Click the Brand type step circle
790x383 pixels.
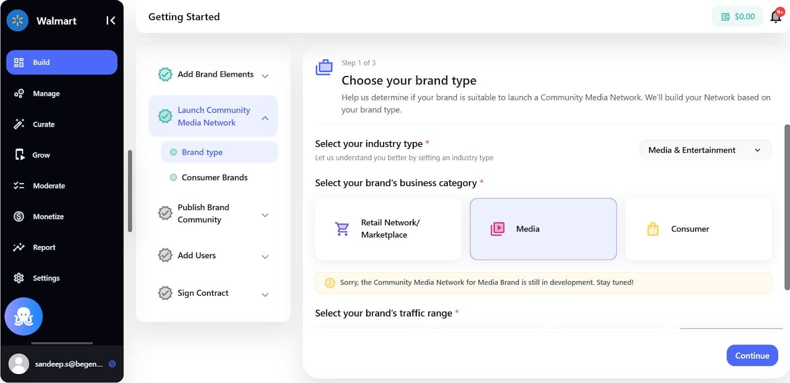(x=173, y=152)
